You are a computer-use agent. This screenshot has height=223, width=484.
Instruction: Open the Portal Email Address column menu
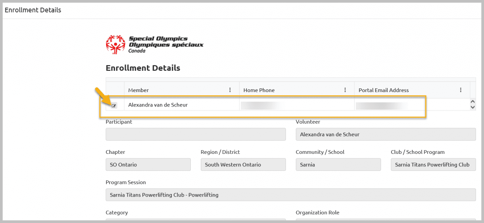(461, 90)
